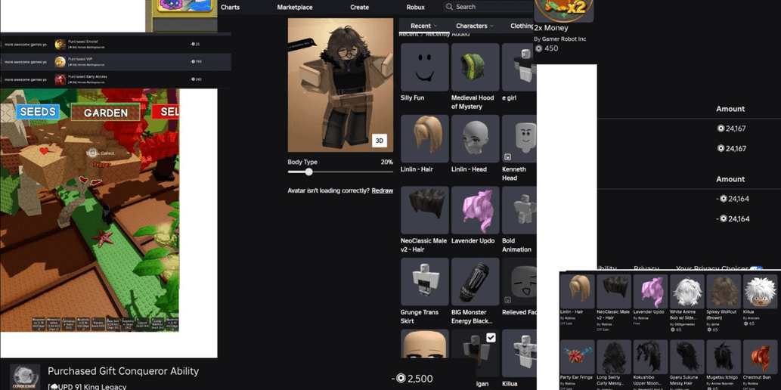781x390 pixels.
Task: Select the Grunge Trans Skirt item
Action: [424, 281]
